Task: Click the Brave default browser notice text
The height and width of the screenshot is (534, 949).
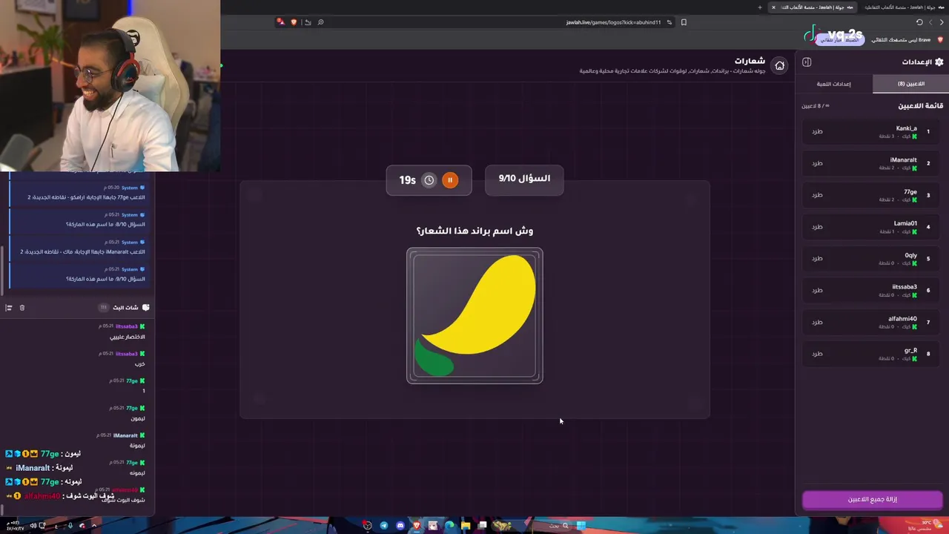Action: 900,39
